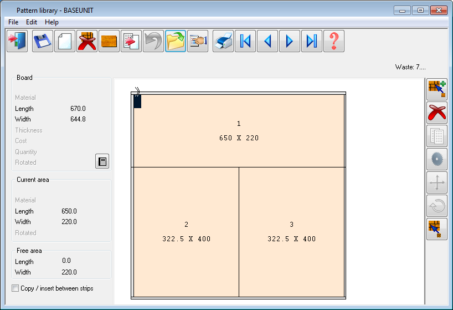
Task: Click the move crosshair arrows icon
Action: click(x=437, y=182)
